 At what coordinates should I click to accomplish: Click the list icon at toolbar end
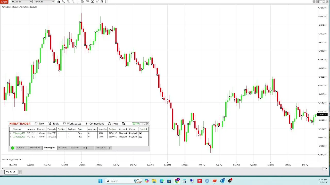[107, 2]
